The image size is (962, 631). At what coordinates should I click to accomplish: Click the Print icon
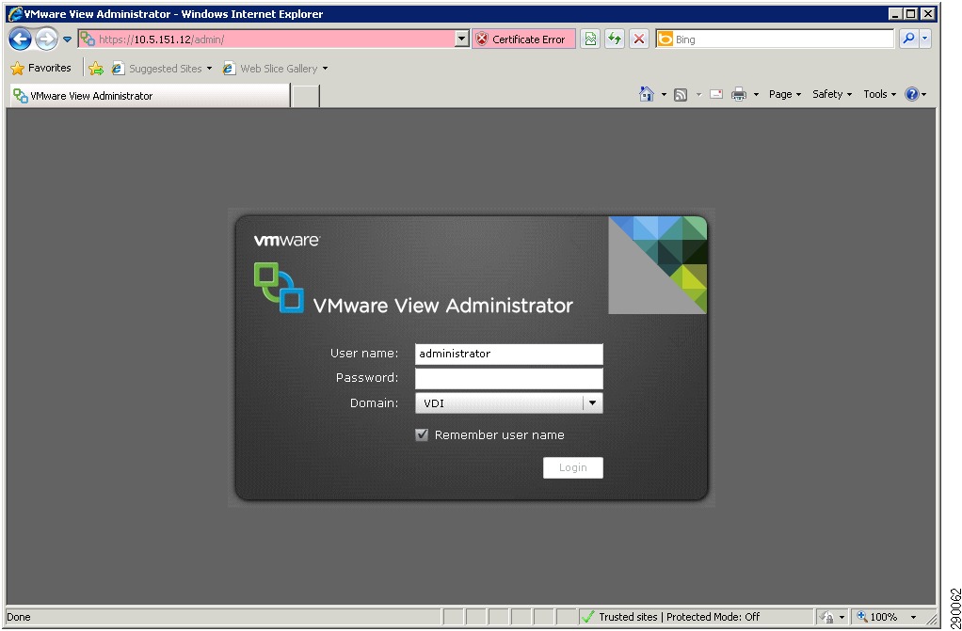click(x=739, y=94)
